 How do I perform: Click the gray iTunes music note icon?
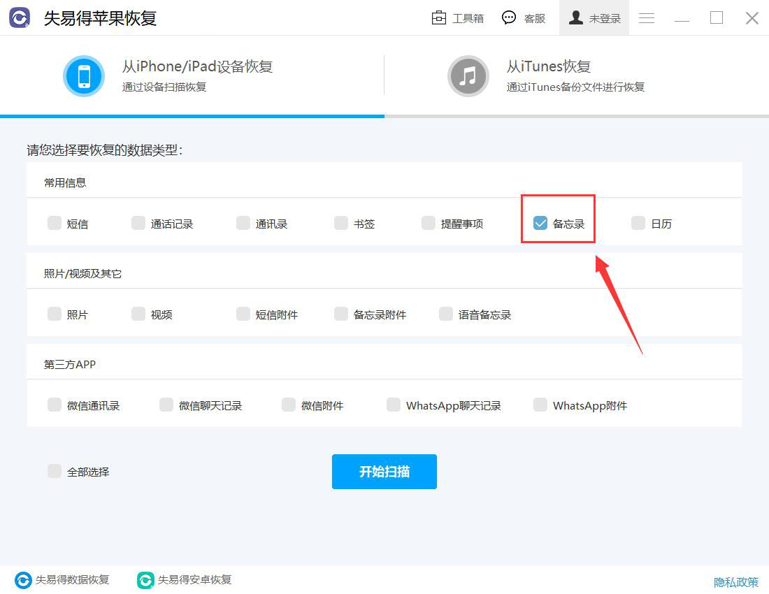click(468, 76)
